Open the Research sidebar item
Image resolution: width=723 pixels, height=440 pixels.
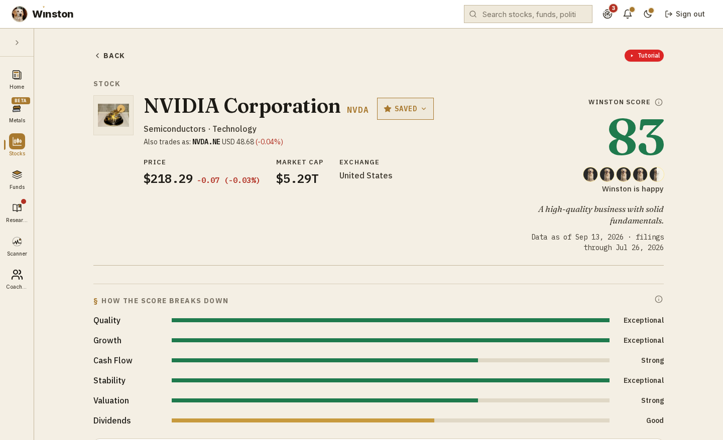17,212
